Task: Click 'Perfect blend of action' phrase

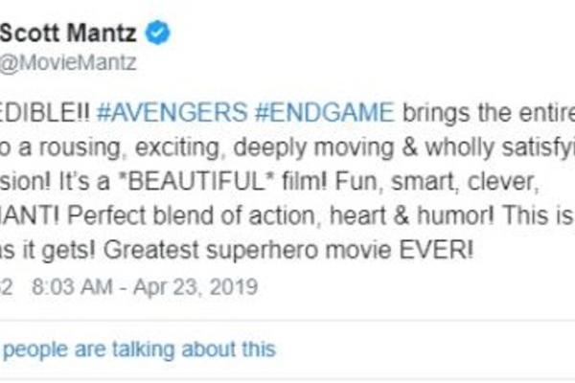Action: 191,215
